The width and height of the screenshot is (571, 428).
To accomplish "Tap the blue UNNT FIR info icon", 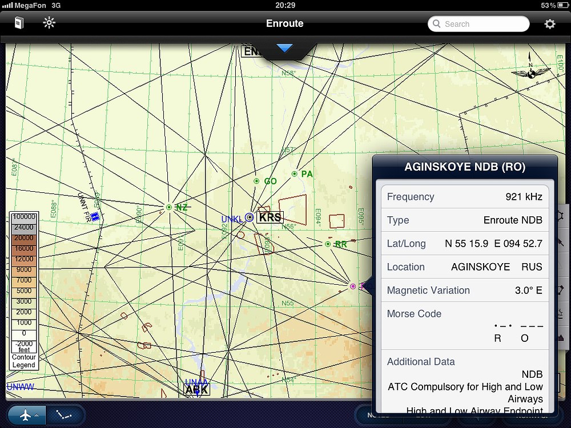I will 95,216.
